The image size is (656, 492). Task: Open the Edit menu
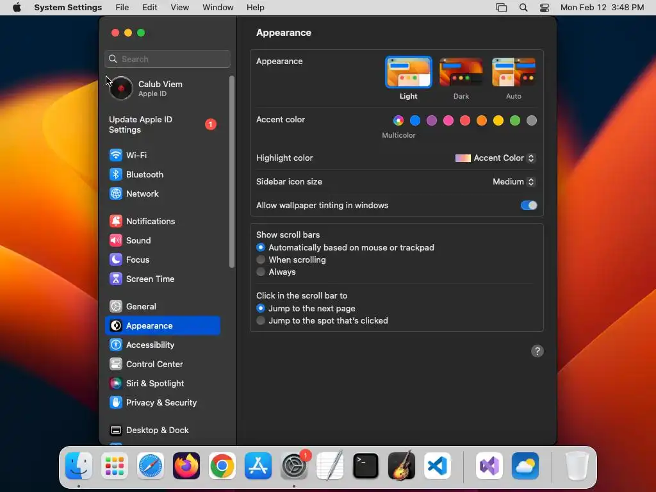click(x=150, y=8)
